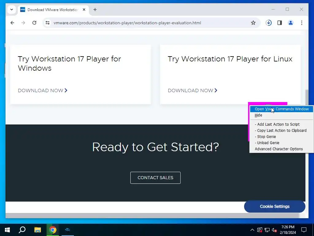Open Windows search on taskbar
Image resolution: width=314 pixels, height=236 pixels.
point(22,230)
